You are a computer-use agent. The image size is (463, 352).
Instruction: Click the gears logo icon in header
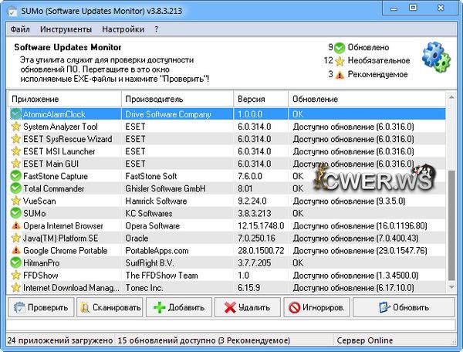click(436, 58)
